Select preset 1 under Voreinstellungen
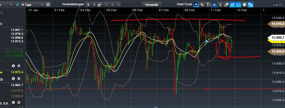 click(94, 5)
